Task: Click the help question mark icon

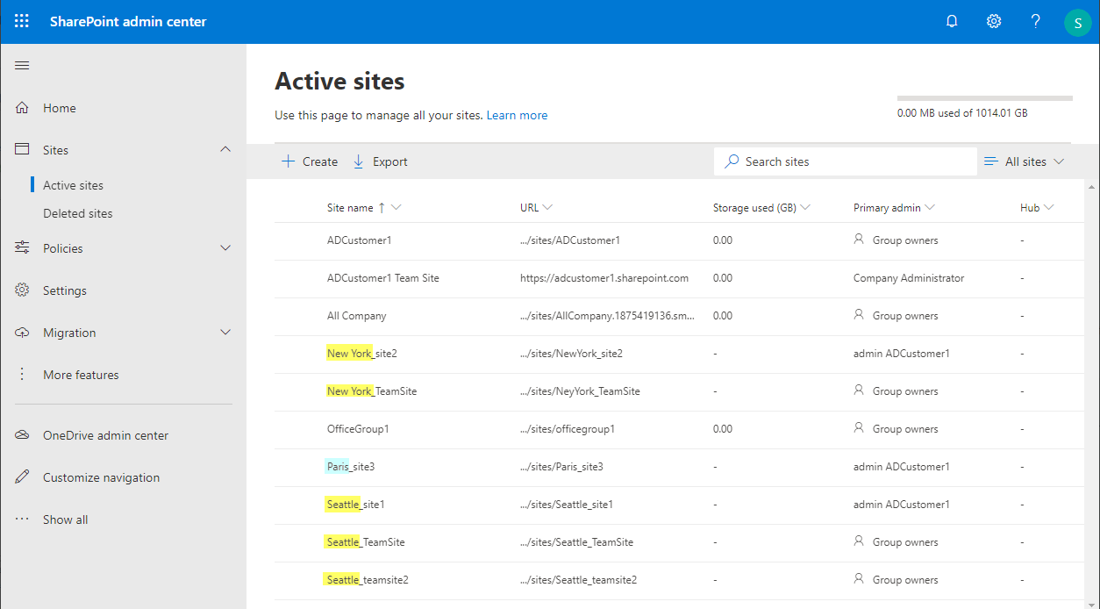Action: (x=1036, y=21)
